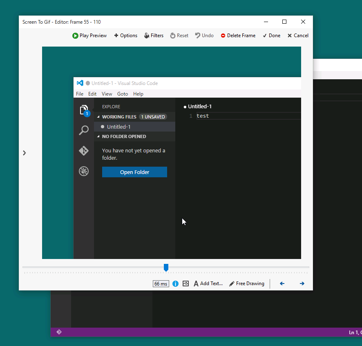Click the blue frame slider thumb
The width and height of the screenshot is (362, 346).
pyautogui.click(x=166, y=268)
